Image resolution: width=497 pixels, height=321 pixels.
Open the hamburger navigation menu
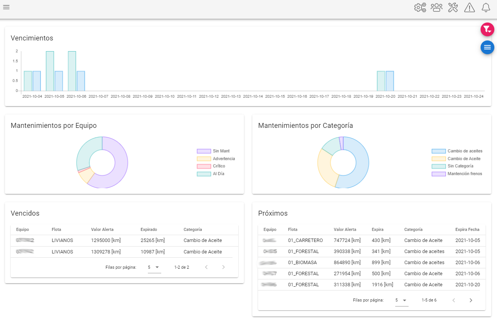[6, 7]
